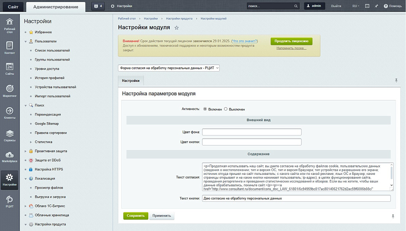Add page to favorites via star icon
Image resolution: width=406 pixels, height=231 pixels.
pos(177,28)
